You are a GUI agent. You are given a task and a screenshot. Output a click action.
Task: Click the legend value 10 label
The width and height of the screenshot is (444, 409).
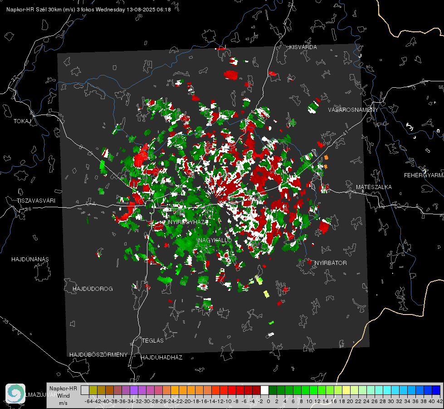point(309,401)
